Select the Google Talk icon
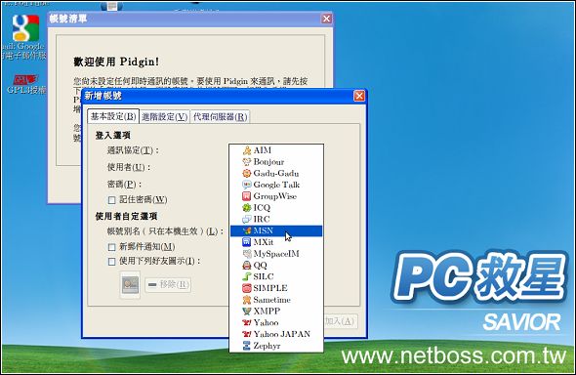 point(247,185)
